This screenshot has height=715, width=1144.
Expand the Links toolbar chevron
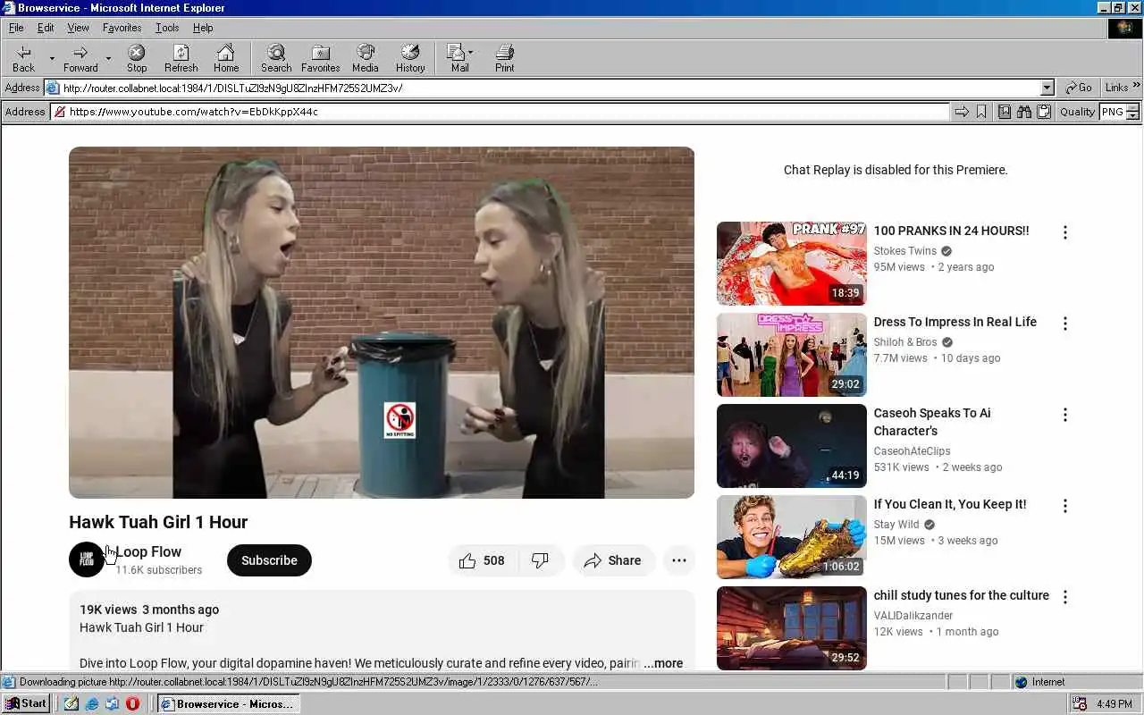1136,87
